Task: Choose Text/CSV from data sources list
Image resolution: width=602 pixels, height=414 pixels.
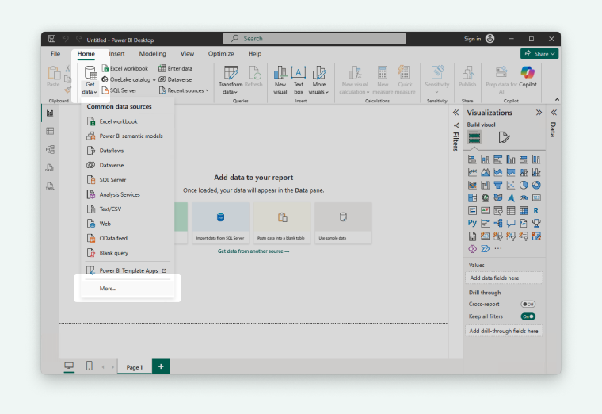Action: [110, 209]
